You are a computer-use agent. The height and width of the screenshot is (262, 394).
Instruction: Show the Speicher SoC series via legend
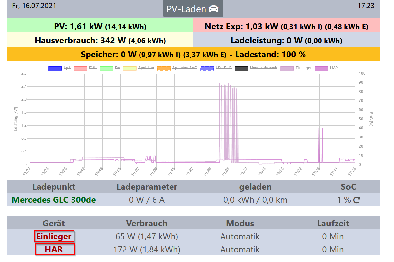(x=177, y=68)
